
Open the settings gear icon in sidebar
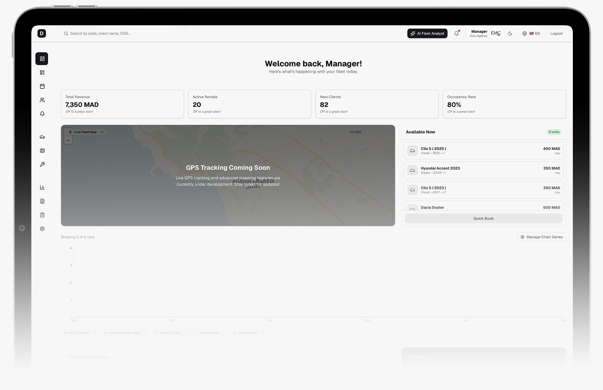coord(42,229)
